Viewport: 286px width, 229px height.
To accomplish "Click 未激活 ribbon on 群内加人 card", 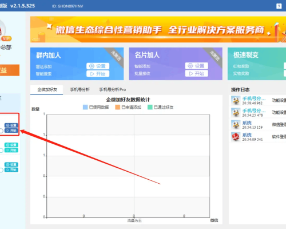I will [116, 56].
